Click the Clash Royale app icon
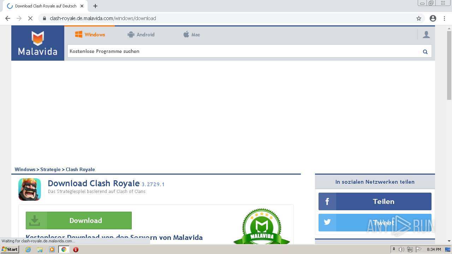 (30, 189)
